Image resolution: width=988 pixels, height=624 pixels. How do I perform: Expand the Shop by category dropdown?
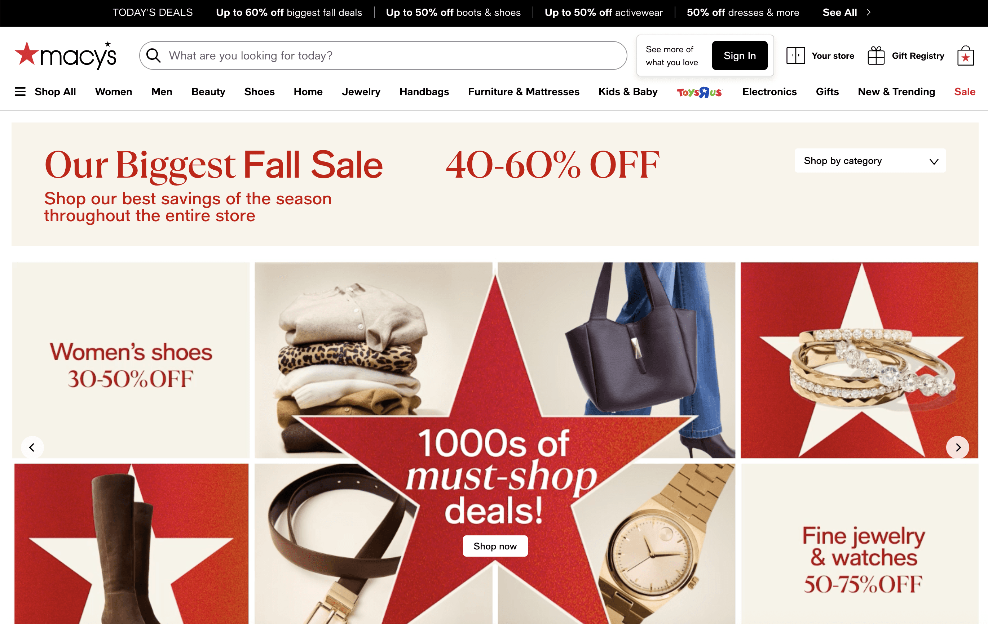pos(870,161)
